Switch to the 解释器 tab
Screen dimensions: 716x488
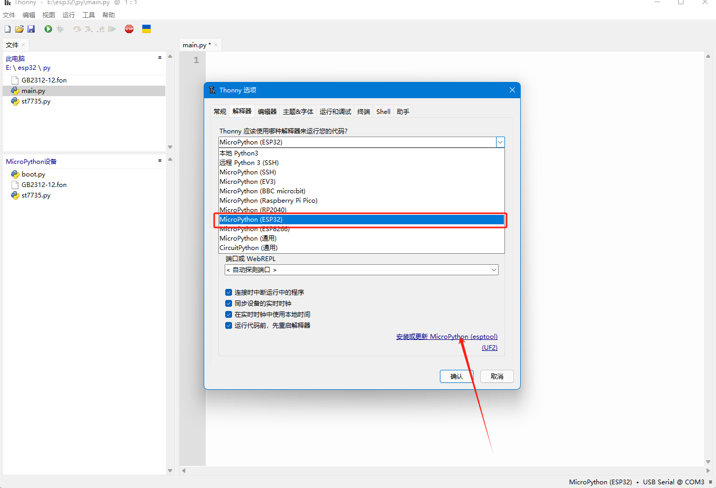click(x=242, y=111)
